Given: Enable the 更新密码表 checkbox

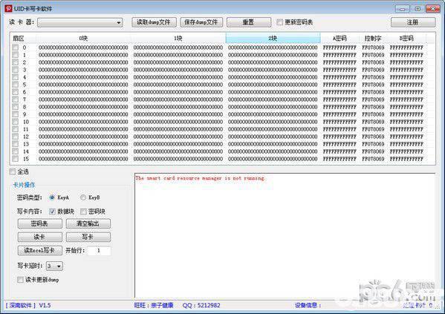Looking at the screenshot, I should coord(279,22).
